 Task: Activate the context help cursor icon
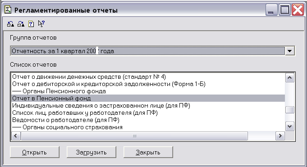[x=41, y=24]
